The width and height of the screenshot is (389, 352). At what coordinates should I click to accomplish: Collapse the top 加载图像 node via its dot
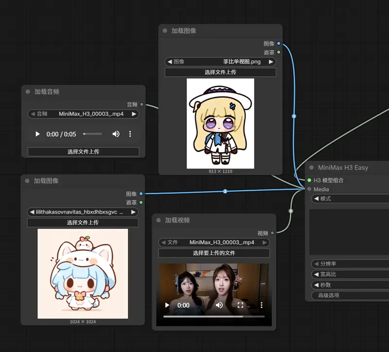[x=165, y=31]
